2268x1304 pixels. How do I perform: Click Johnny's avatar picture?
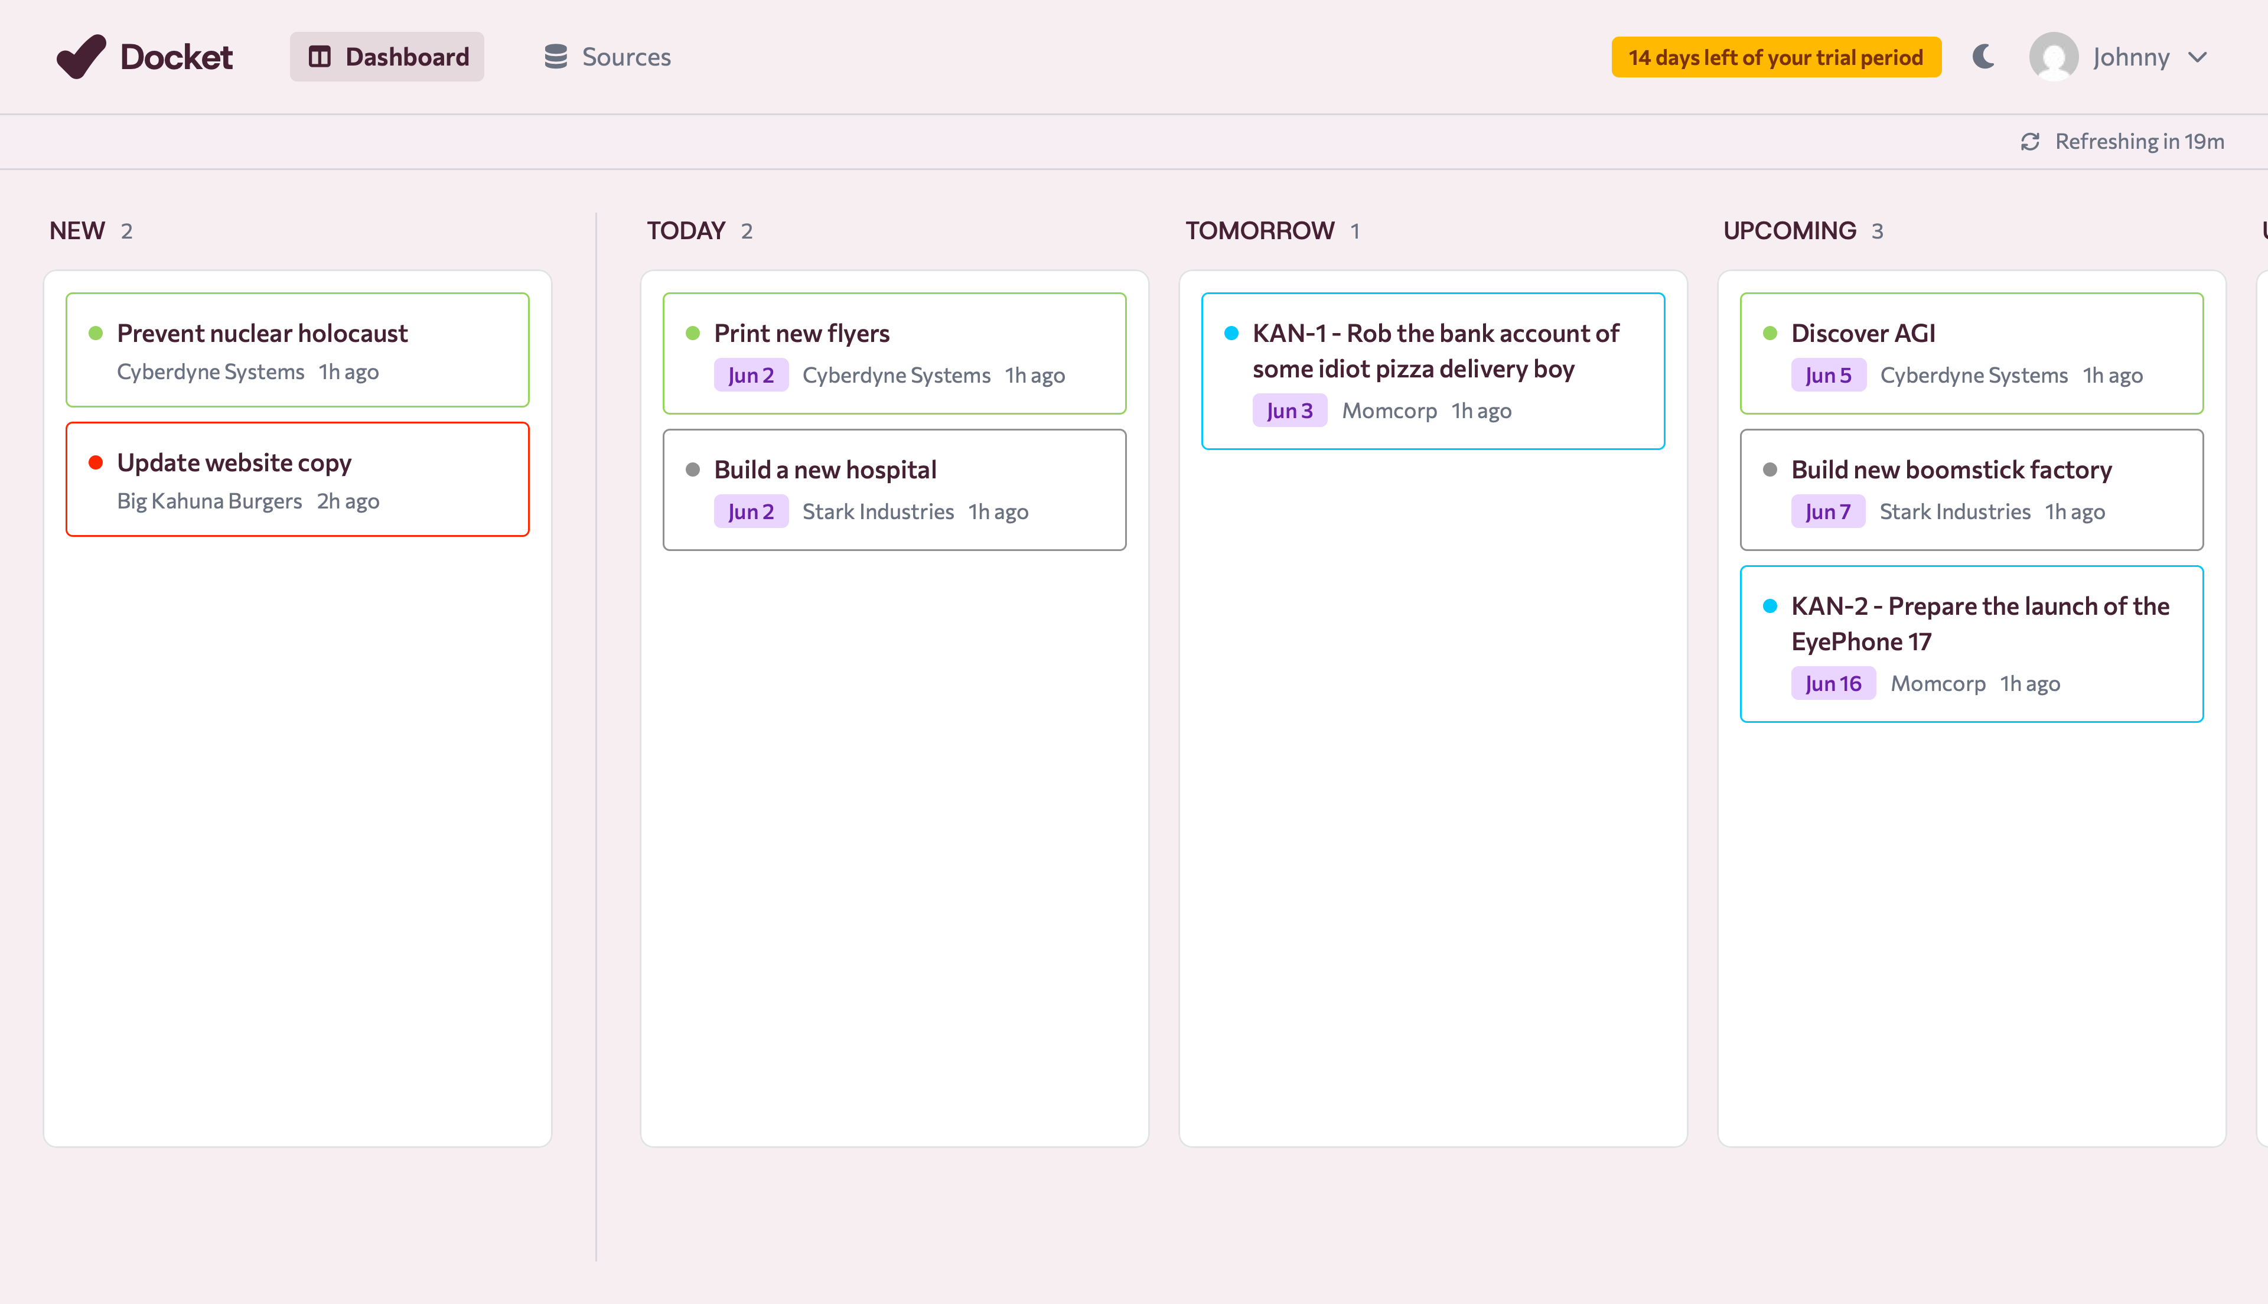click(2053, 57)
